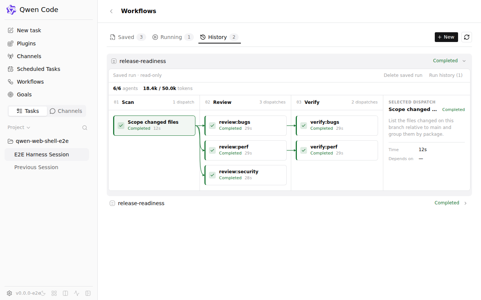The image size is (481, 300).
Task: Click the 2 dispatches count in Verify
Action: [365, 102]
